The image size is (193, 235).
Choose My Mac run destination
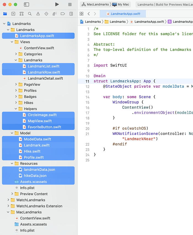click(121, 4)
